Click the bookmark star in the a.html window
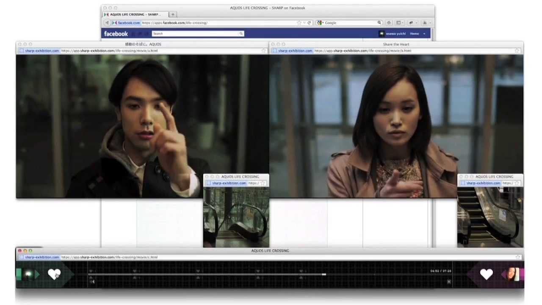Image resolution: width=542 pixels, height=305 pixels. (264, 50)
